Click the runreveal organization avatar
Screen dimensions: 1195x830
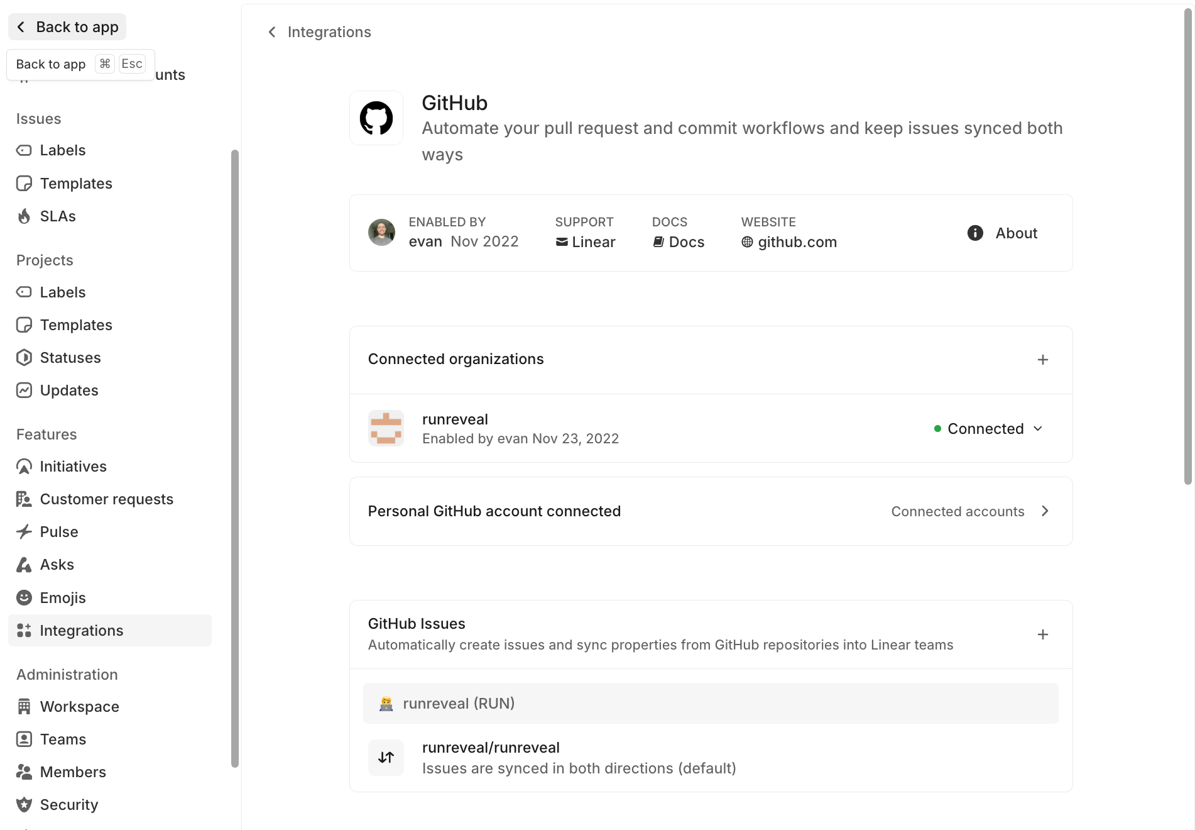tap(386, 429)
